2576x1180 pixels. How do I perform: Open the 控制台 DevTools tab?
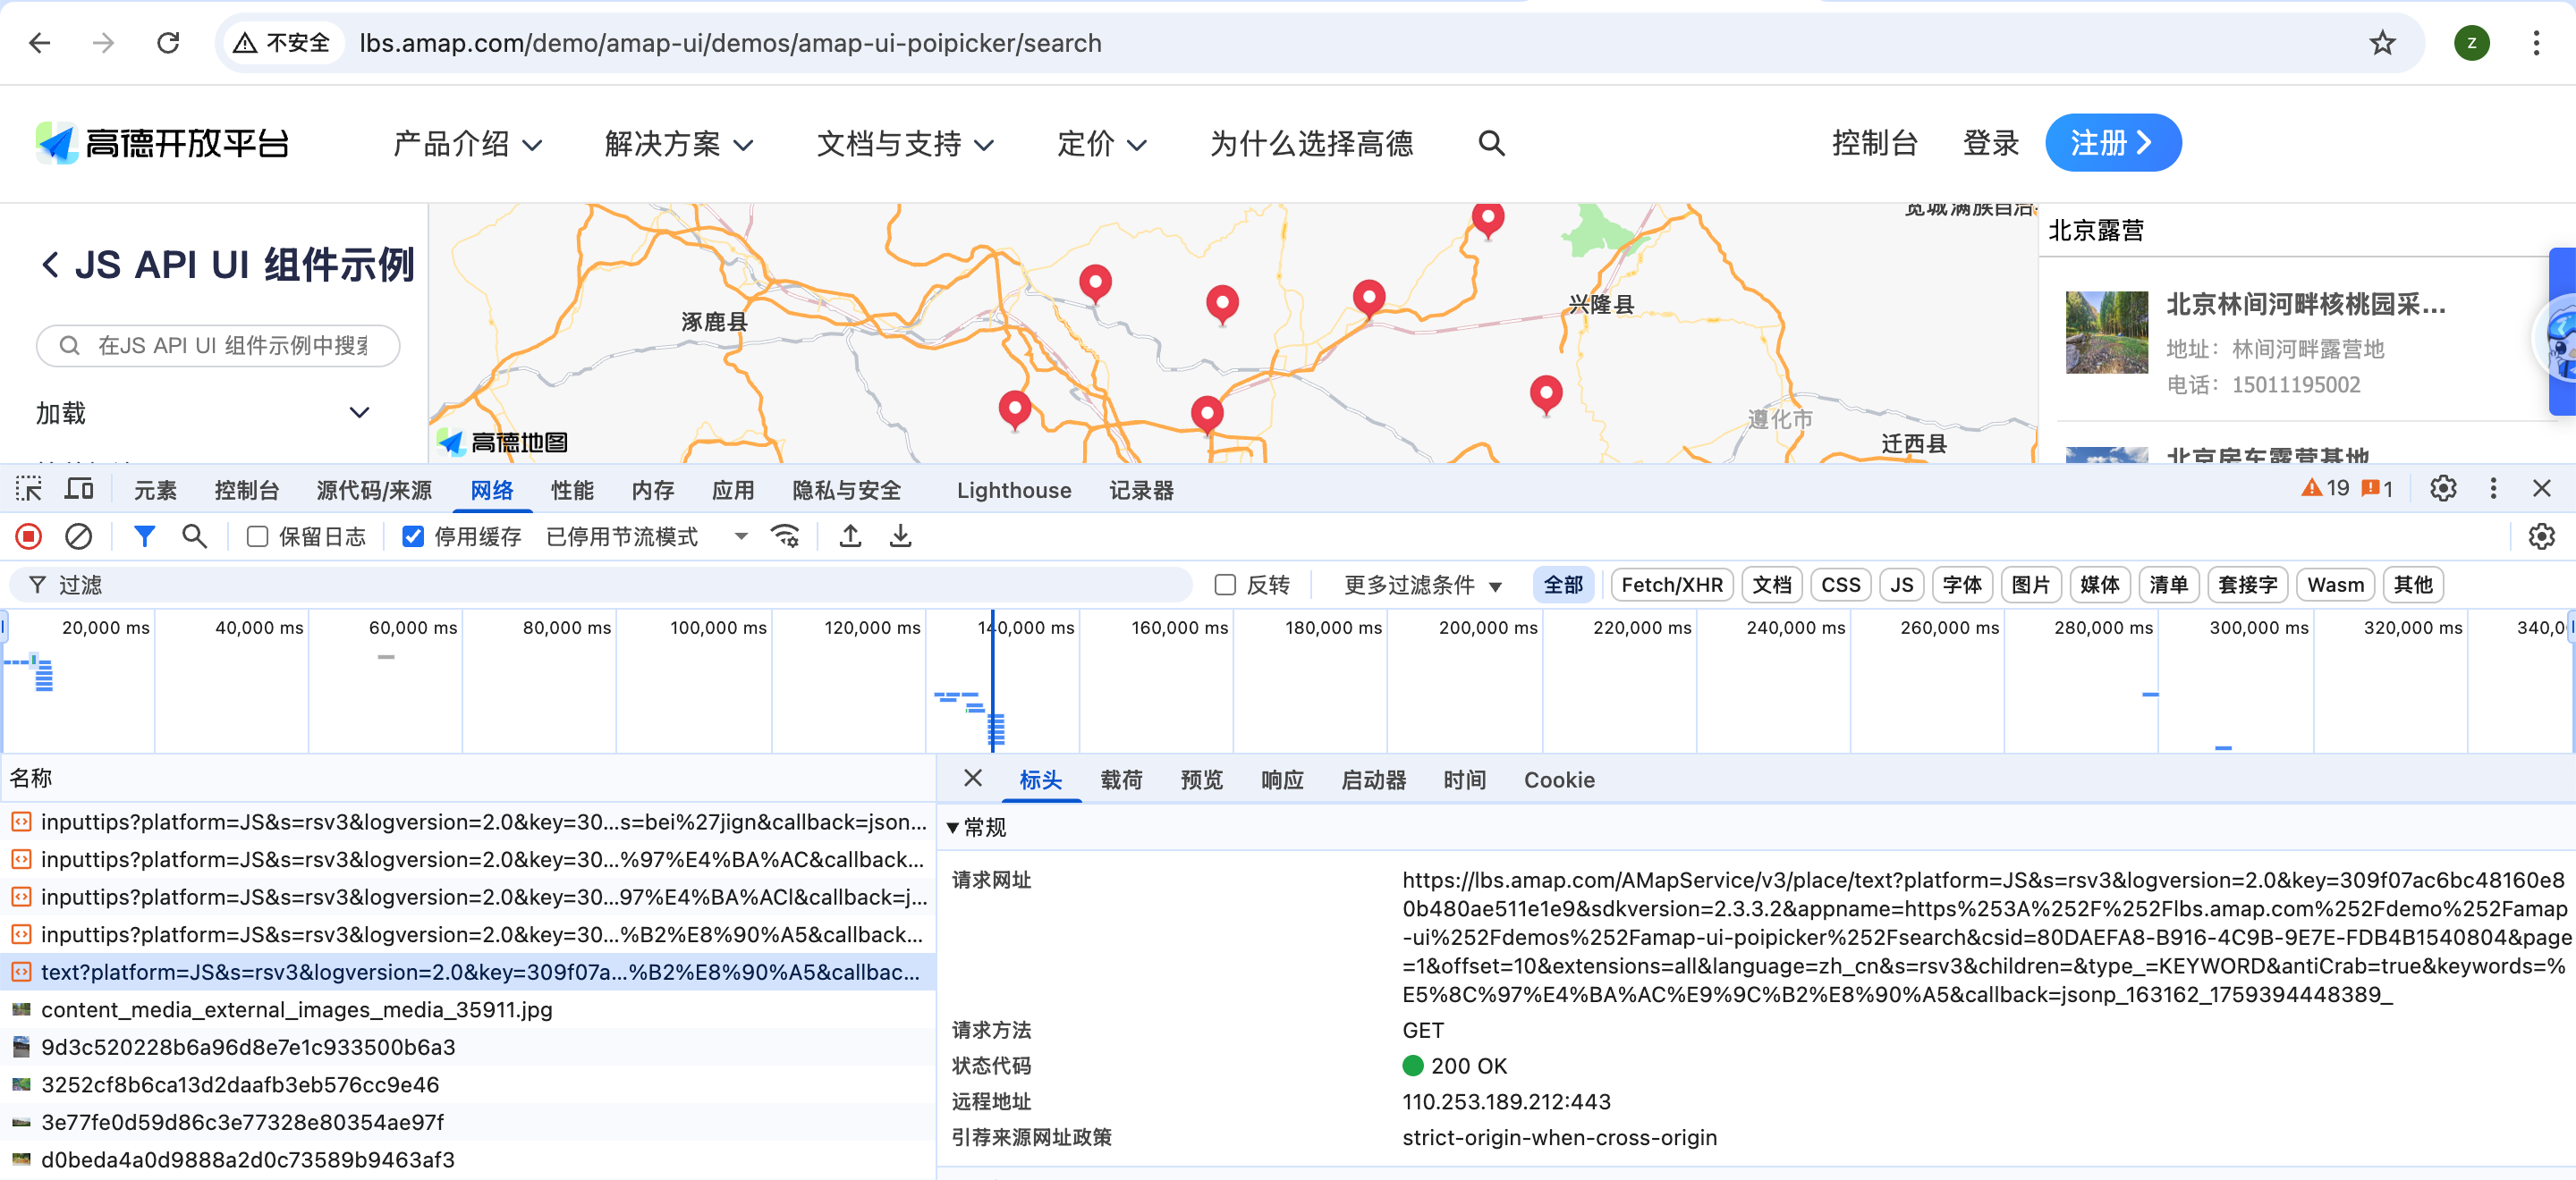tap(246, 490)
